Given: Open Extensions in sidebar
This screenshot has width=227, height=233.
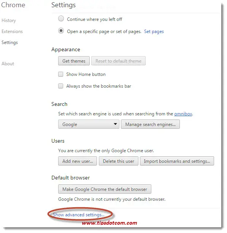Looking at the screenshot, I should click(12, 31).
